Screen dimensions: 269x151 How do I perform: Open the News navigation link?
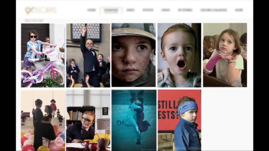pos(165,10)
